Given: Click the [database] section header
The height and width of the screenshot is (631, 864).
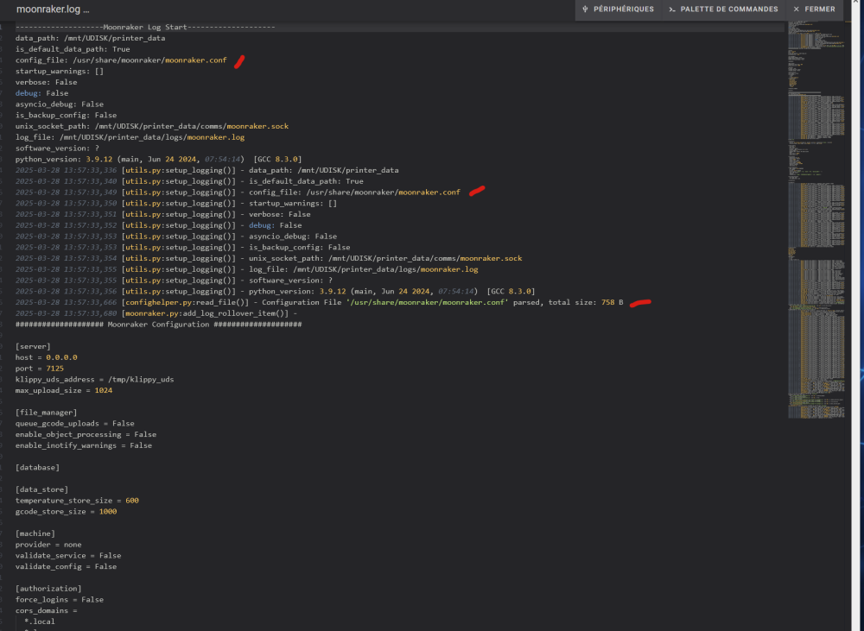Looking at the screenshot, I should tap(37, 468).
